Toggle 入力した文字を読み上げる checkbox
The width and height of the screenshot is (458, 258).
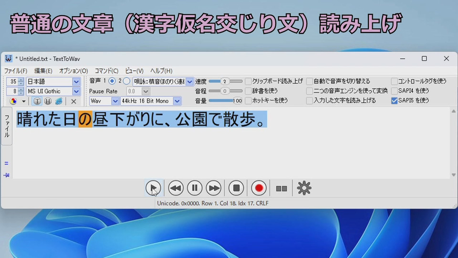(x=309, y=101)
